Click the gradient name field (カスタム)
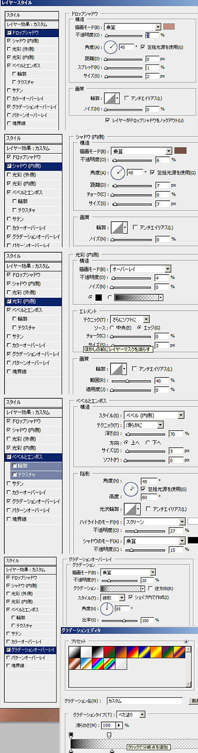Screen dimensions: 198x753 click(x=145, y=701)
